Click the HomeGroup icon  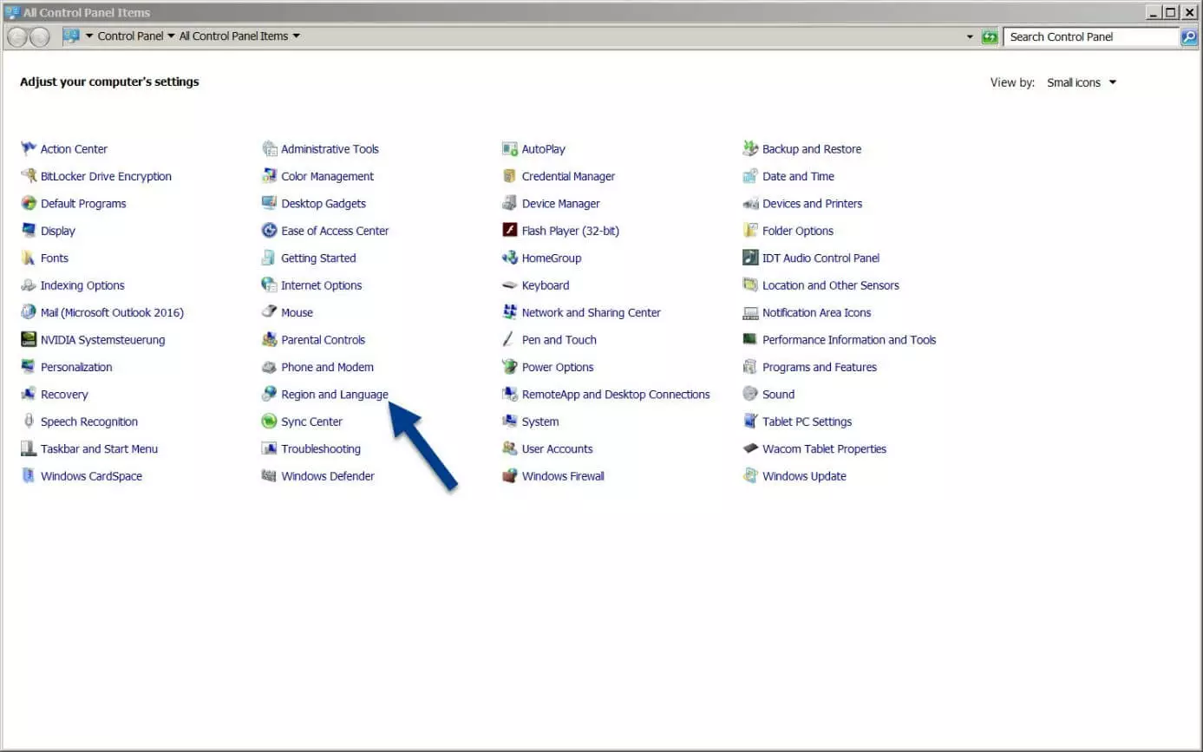coord(510,258)
